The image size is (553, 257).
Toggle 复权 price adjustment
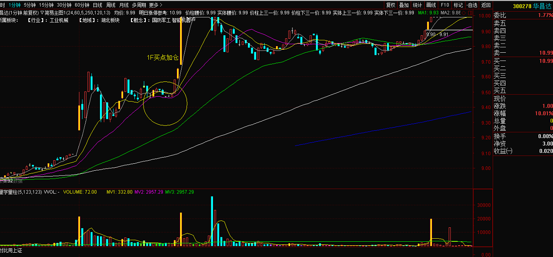click(x=390, y=5)
